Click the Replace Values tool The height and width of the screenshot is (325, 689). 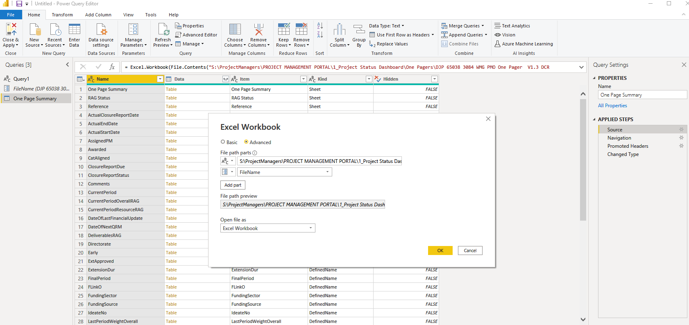click(x=388, y=44)
